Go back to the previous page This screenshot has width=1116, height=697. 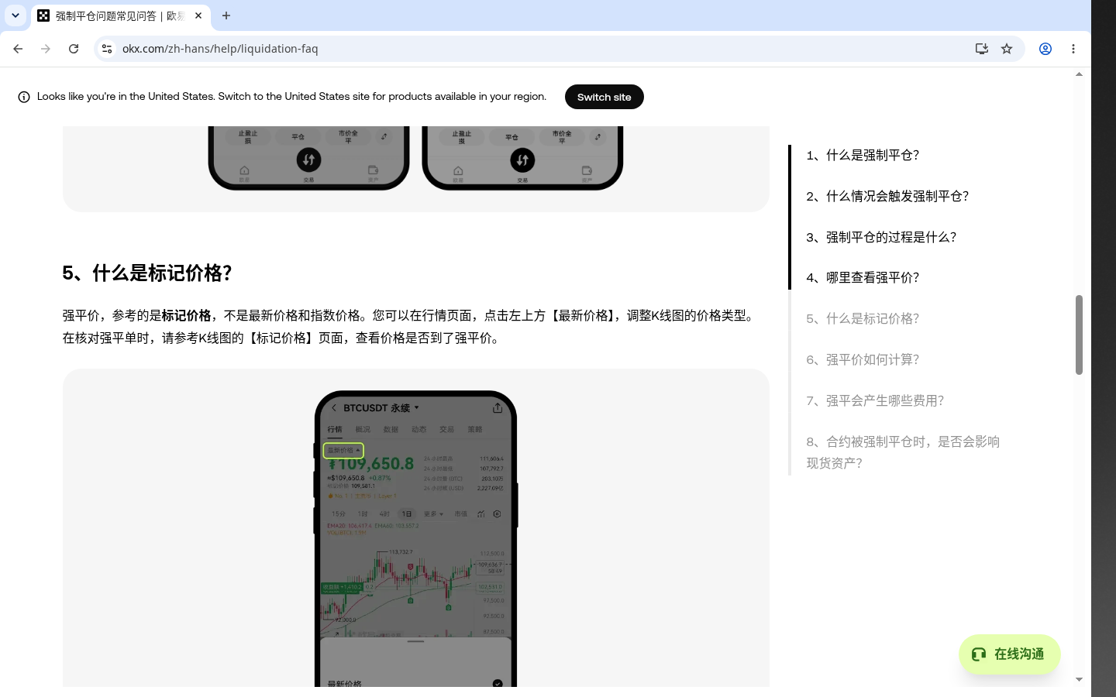coord(18,49)
